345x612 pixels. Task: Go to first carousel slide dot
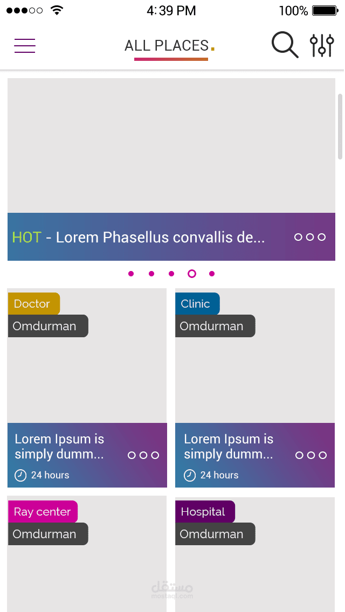point(131,274)
